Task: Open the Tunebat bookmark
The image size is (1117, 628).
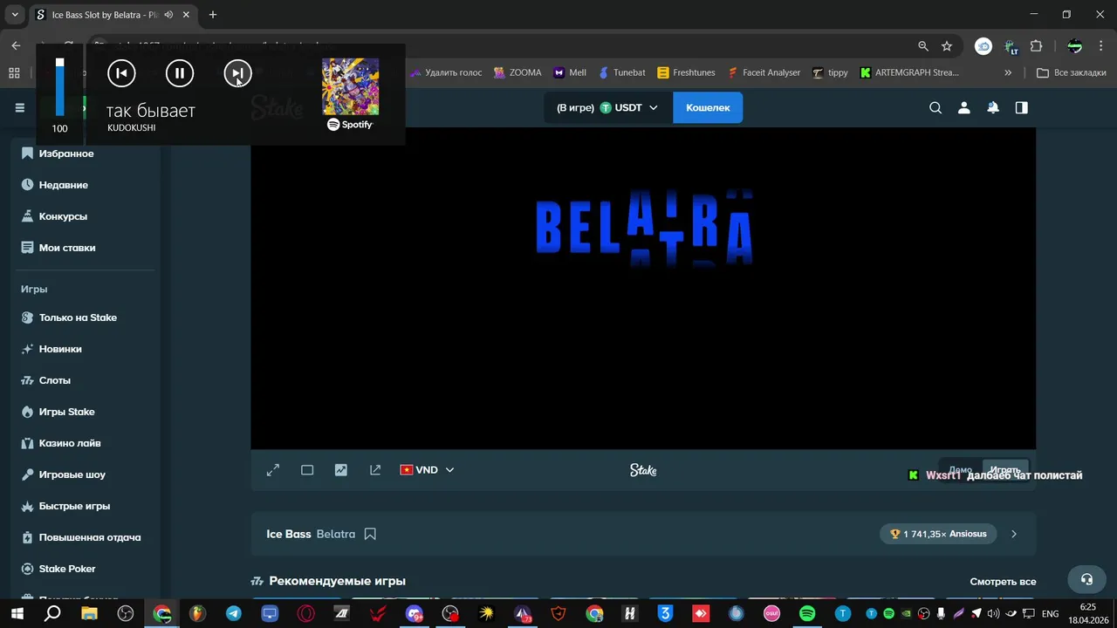Action: (x=621, y=73)
